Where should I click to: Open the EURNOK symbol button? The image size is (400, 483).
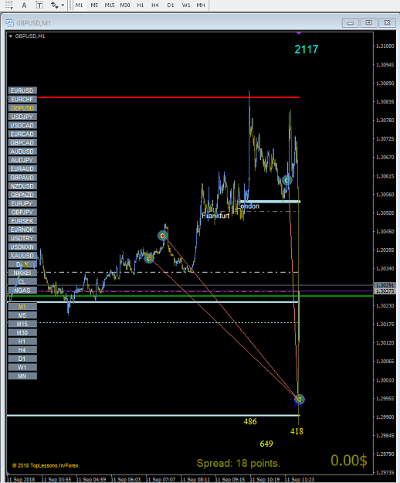pos(22,230)
